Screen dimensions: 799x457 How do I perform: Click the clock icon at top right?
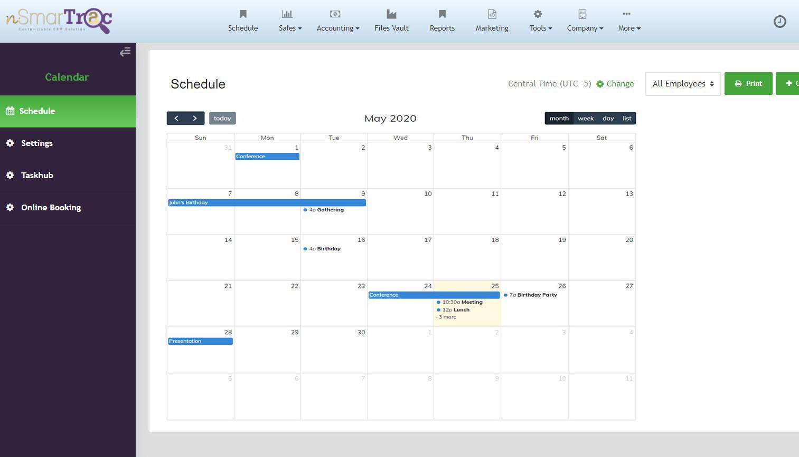click(x=779, y=22)
